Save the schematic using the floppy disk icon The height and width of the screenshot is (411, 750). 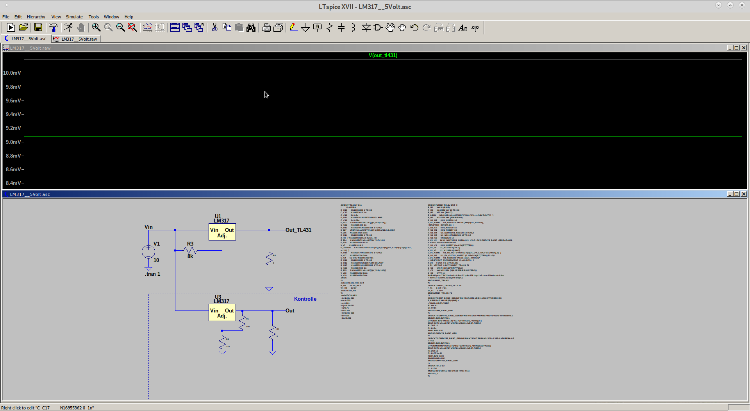point(38,27)
